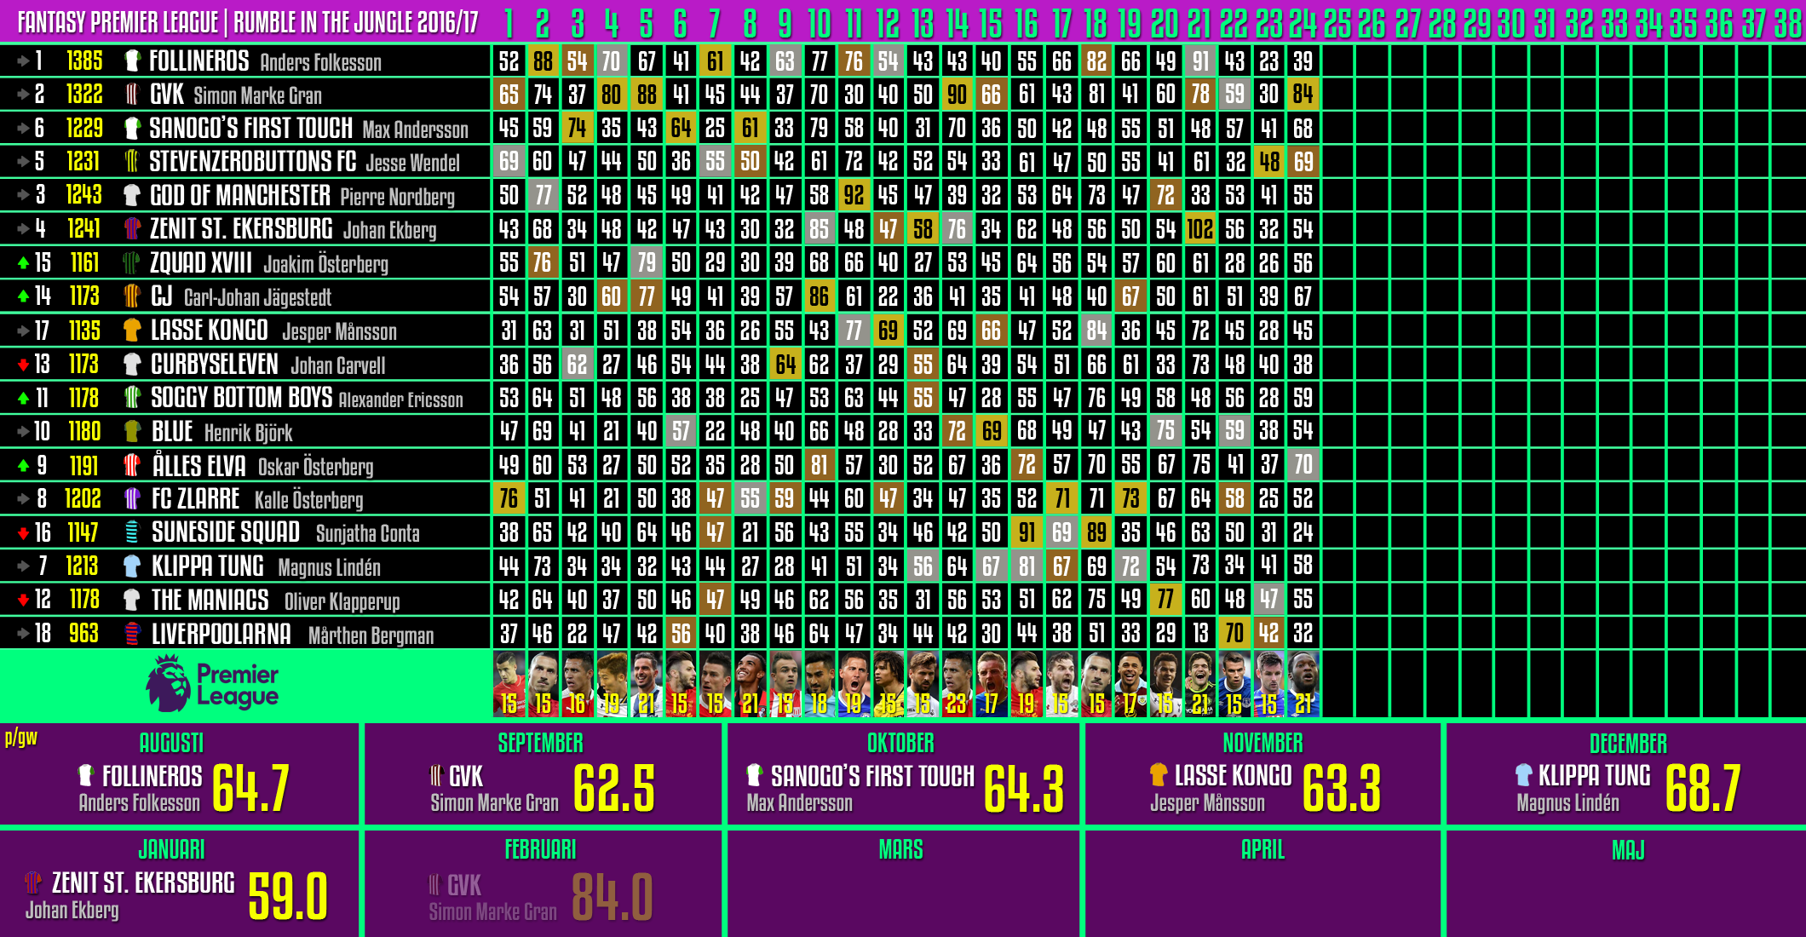
Task: Click the player photo labeled 18
Action: [x=819, y=684]
